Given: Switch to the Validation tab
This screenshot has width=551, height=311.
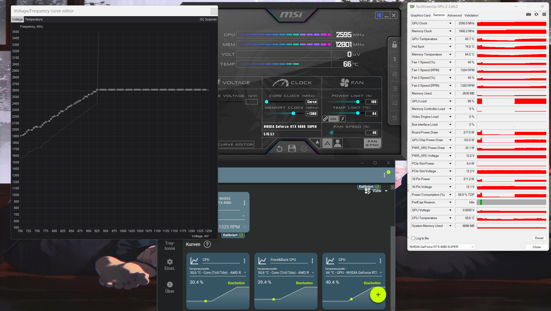Looking at the screenshot, I should point(471,15).
